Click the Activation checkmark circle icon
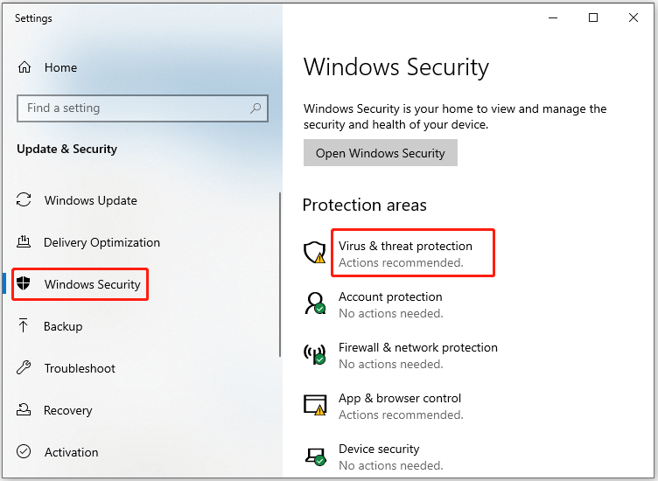 [x=24, y=452]
